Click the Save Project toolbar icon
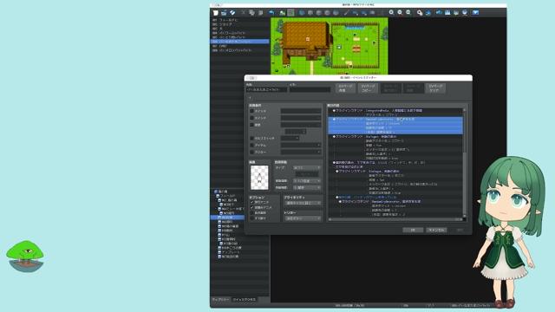 click(x=232, y=13)
